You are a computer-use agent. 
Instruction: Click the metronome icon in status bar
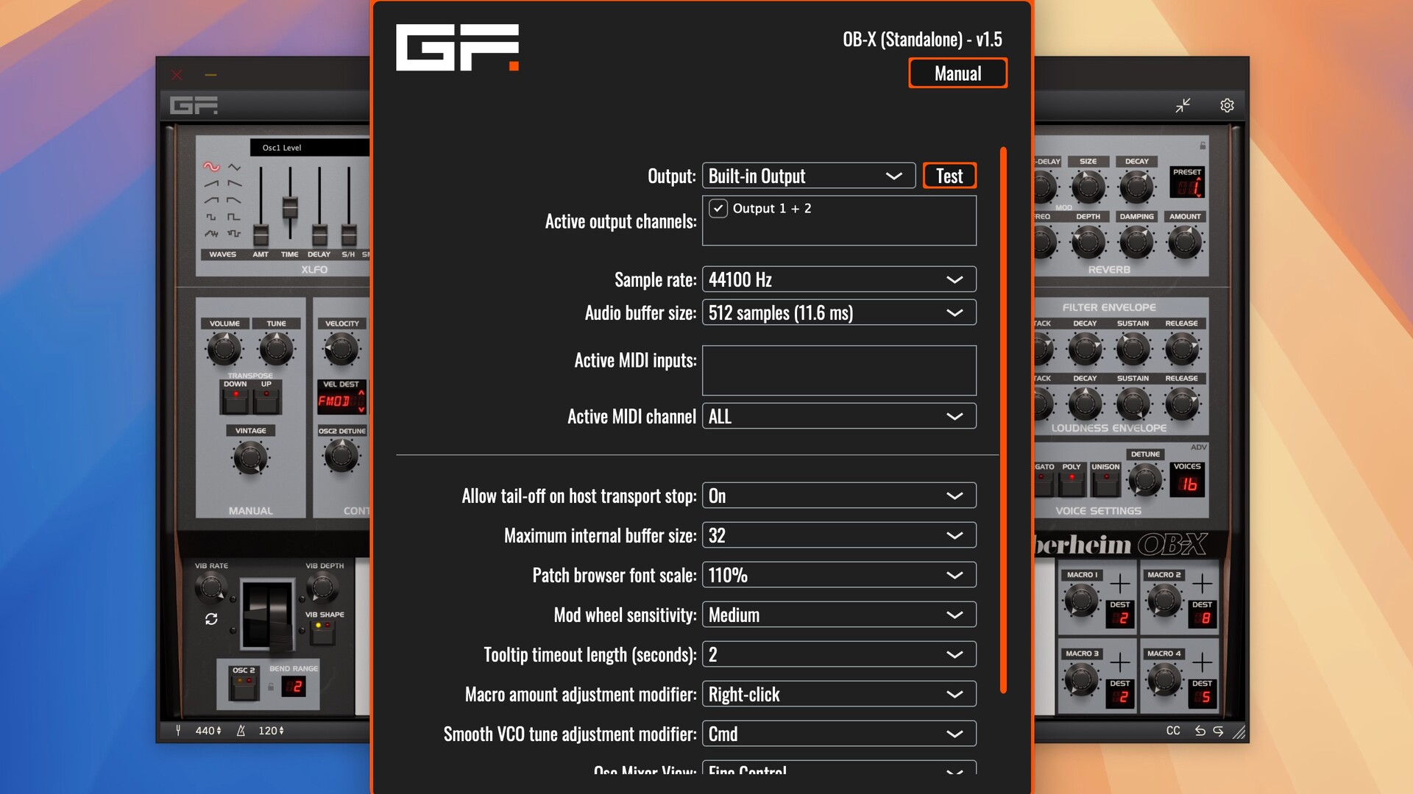241,730
